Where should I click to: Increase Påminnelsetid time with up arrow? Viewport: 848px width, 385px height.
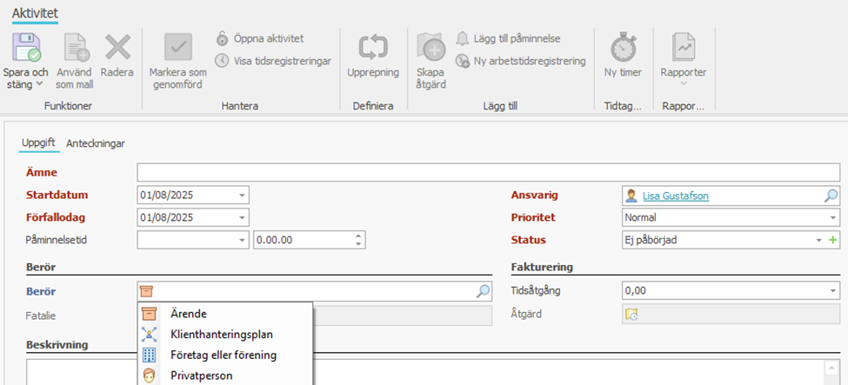[x=358, y=236]
